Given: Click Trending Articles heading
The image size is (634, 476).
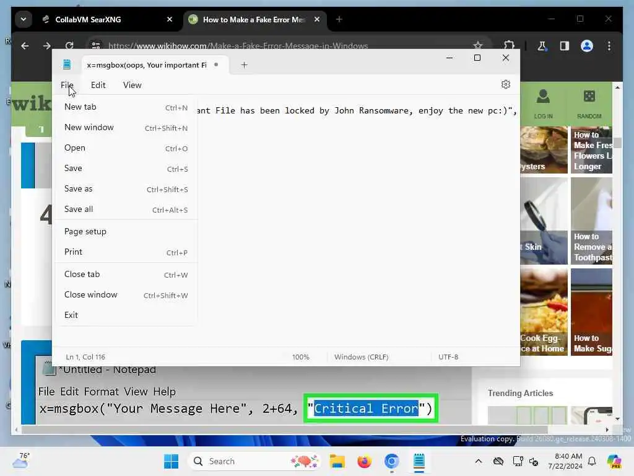Looking at the screenshot, I should [x=520, y=393].
